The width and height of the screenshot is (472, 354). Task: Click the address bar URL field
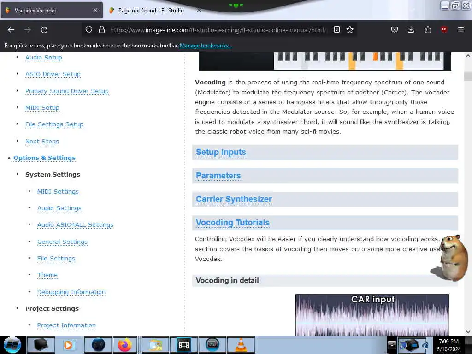click(218, 30)
